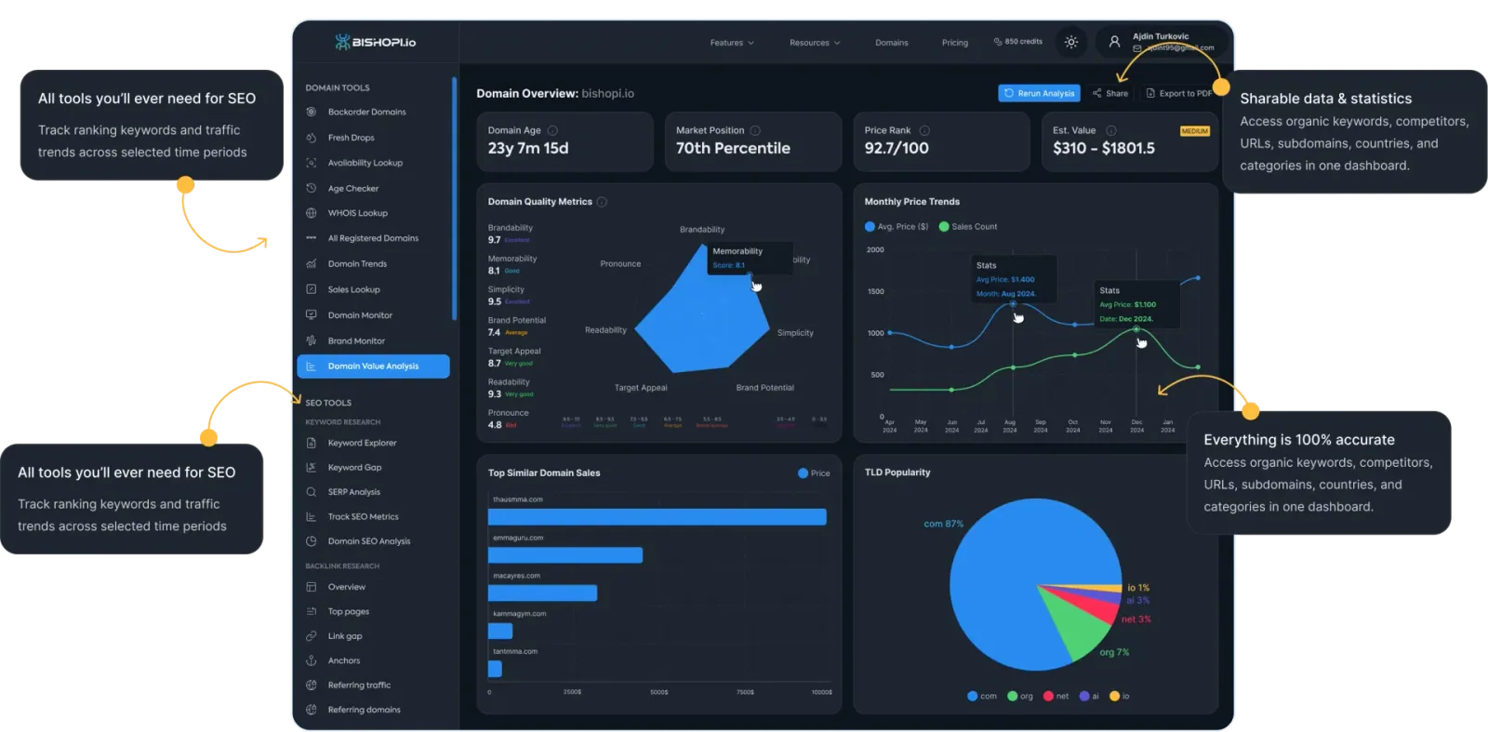Go to backlink Overview in sidebar
Image resolution: width=1488 pixels, height=732 pixels.
point(346,587)
